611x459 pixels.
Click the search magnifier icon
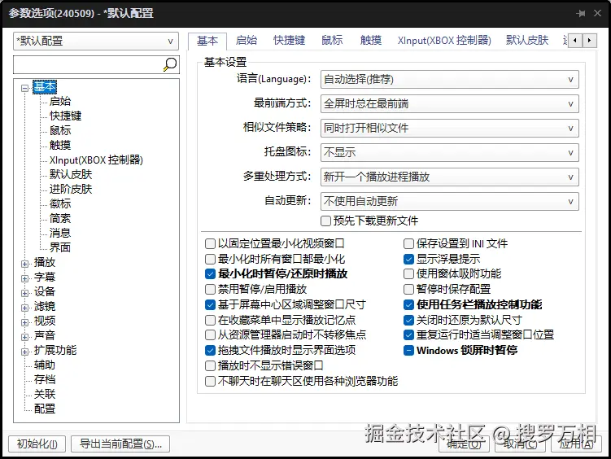point(170,64)
